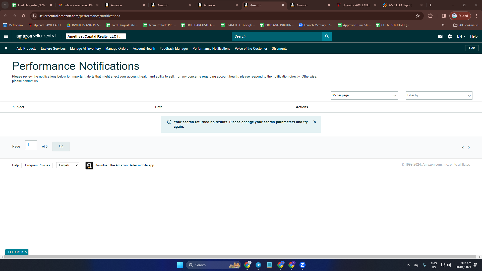Switch to Fred Darguste spreadsheet tab
The width and height of the screenshot is (482, 271).
click(x=32, y=5)
